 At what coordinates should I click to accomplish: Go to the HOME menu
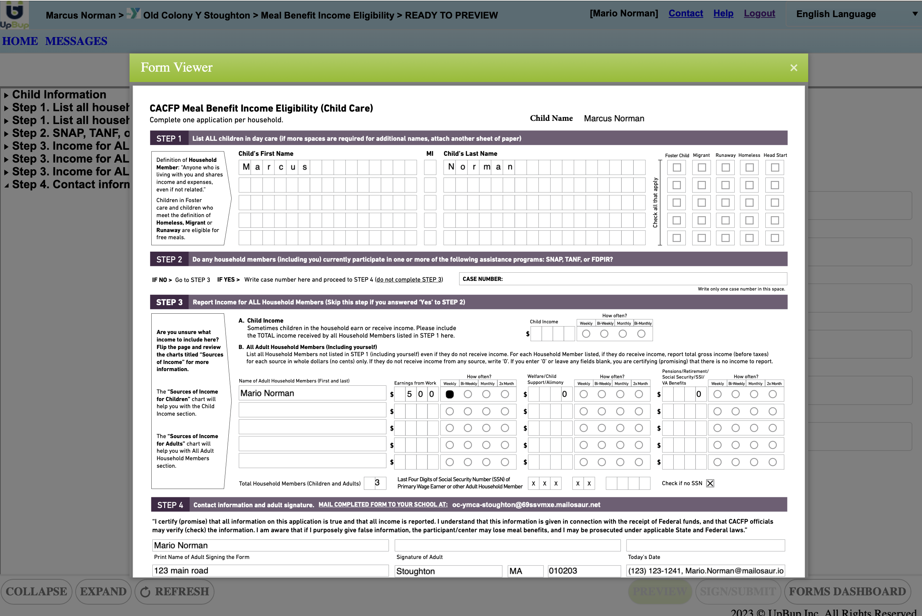tap(20, 41)
